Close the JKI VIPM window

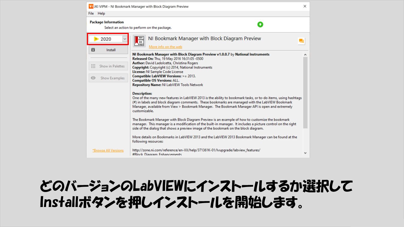pos(305,6)
